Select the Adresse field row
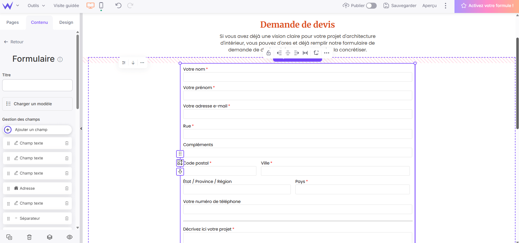Image resolution: width=519 pixels, height=243 pixels. click(x=37, y=188)
